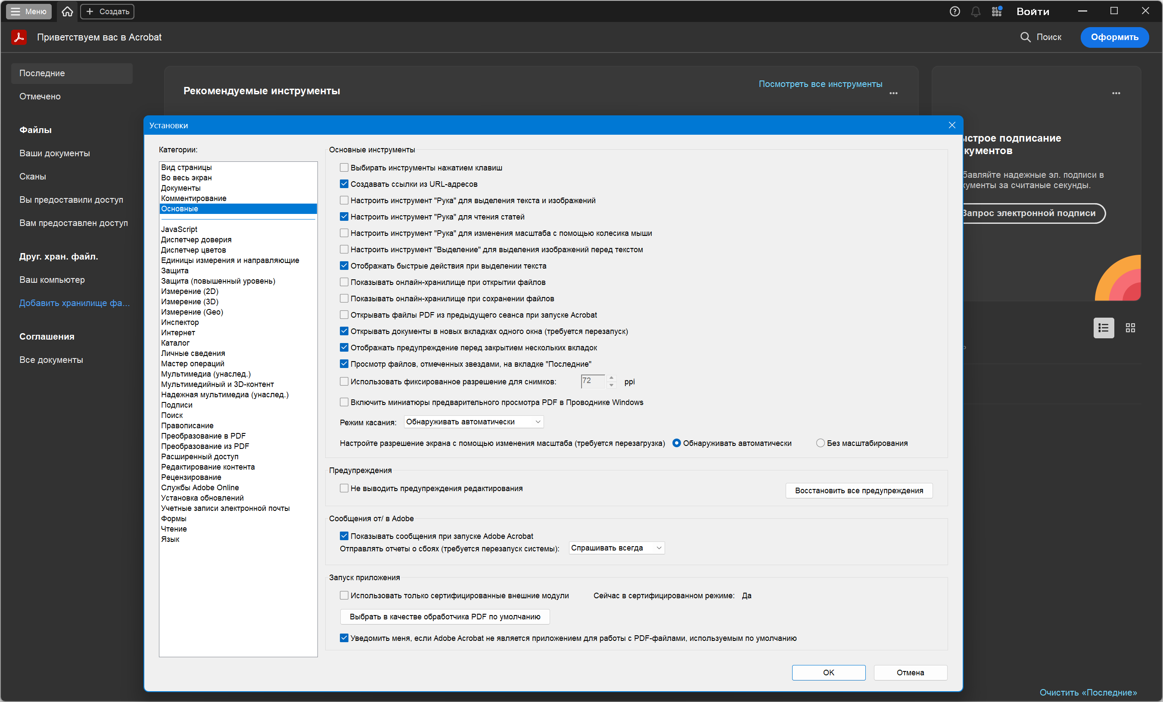Expand 'Режим касания' dropdown
Viewport: 1163px width, 702px height.
[x=473, y=422]
